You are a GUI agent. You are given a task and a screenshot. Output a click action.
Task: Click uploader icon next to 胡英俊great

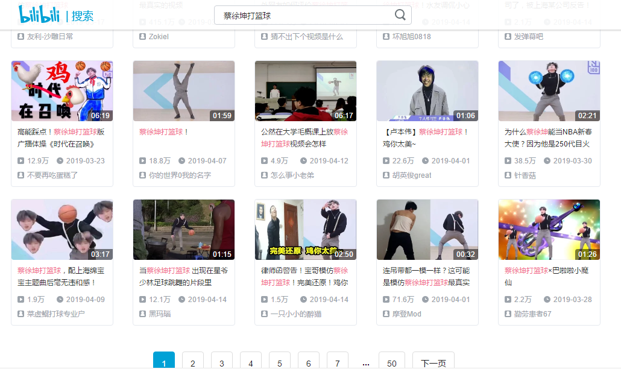(x=386, y=175)
